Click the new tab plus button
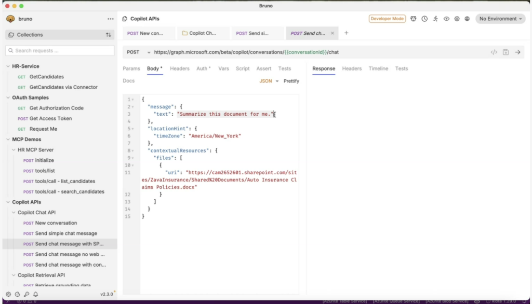Viewport: 532px width, 304px height. pyautogui.click(x=347, y=33)
